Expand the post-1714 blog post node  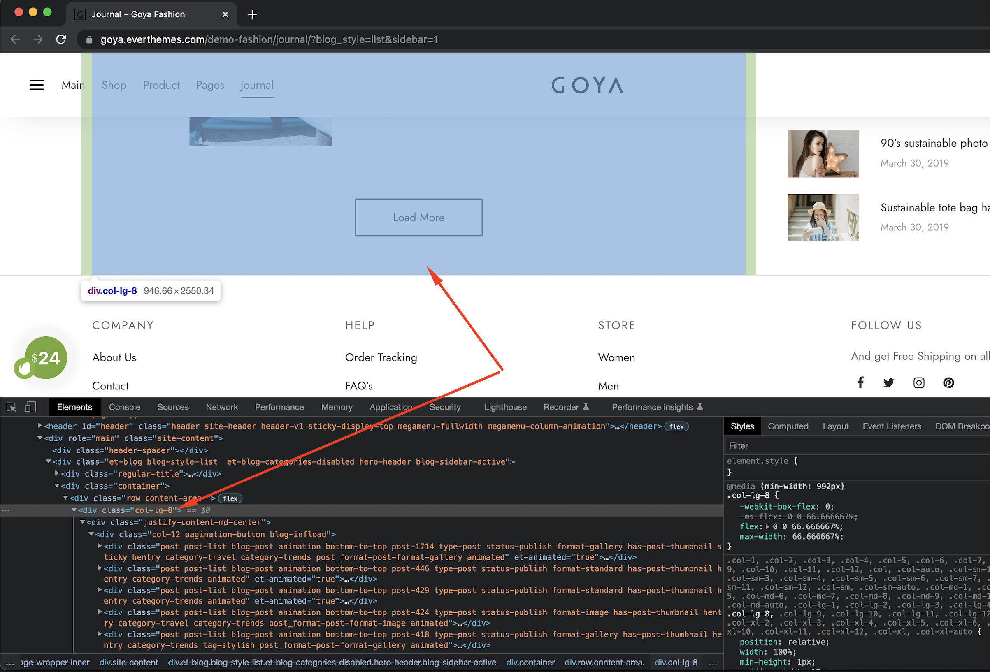(100, 546)
